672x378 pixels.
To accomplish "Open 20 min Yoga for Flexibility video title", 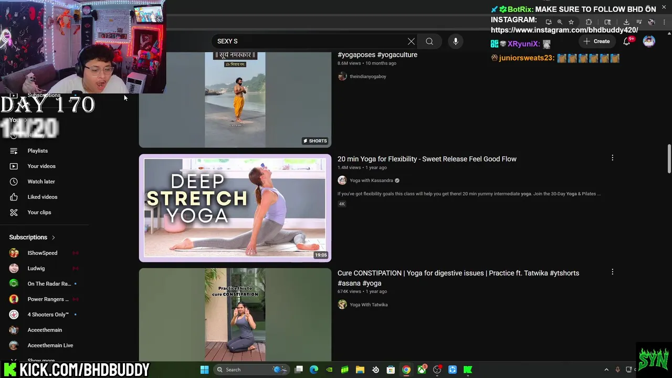I will pos(427,159).
